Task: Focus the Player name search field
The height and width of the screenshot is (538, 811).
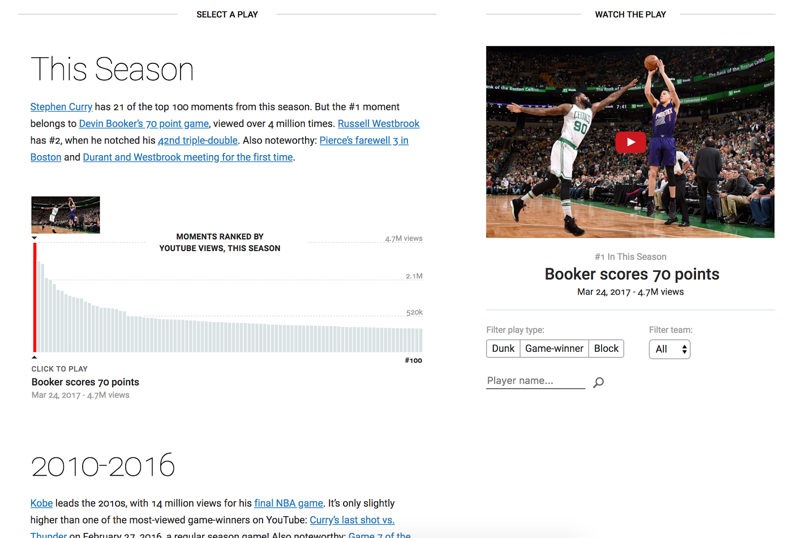Action: tap(535, 381)
